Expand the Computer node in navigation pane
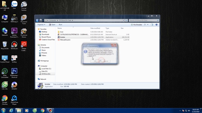The height and width of the screenshot is (113, 202). point(44,66)
